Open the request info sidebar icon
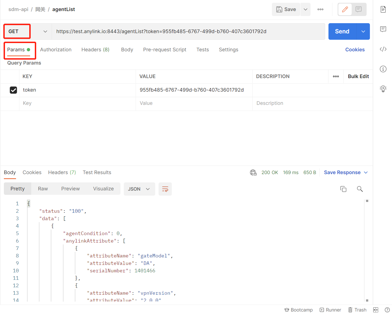 [x=383, y=69]
